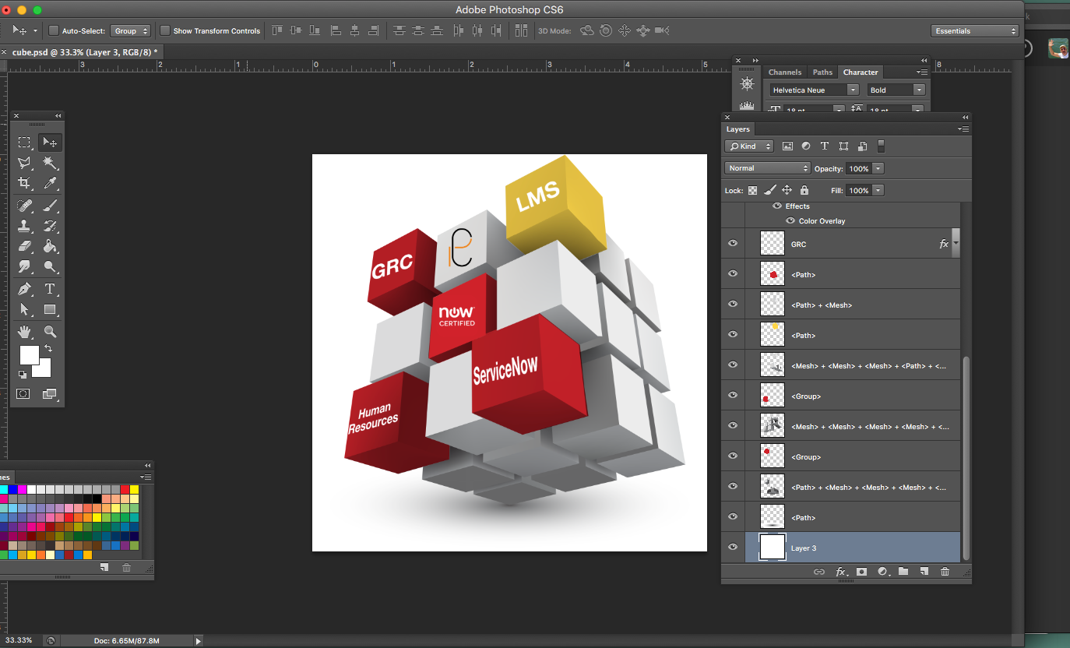Select the Move tool in toolbox

(x=50, y=143)
